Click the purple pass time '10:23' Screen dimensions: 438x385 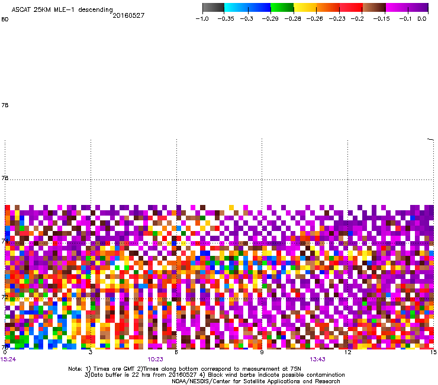coord(155,360)
